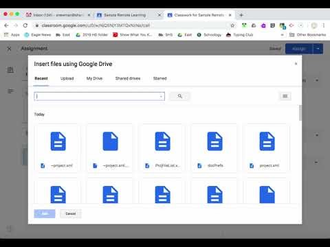Select the ProjFileList.x... file
This screenshot has height=247, width=330.
click(x=162, y=148)
